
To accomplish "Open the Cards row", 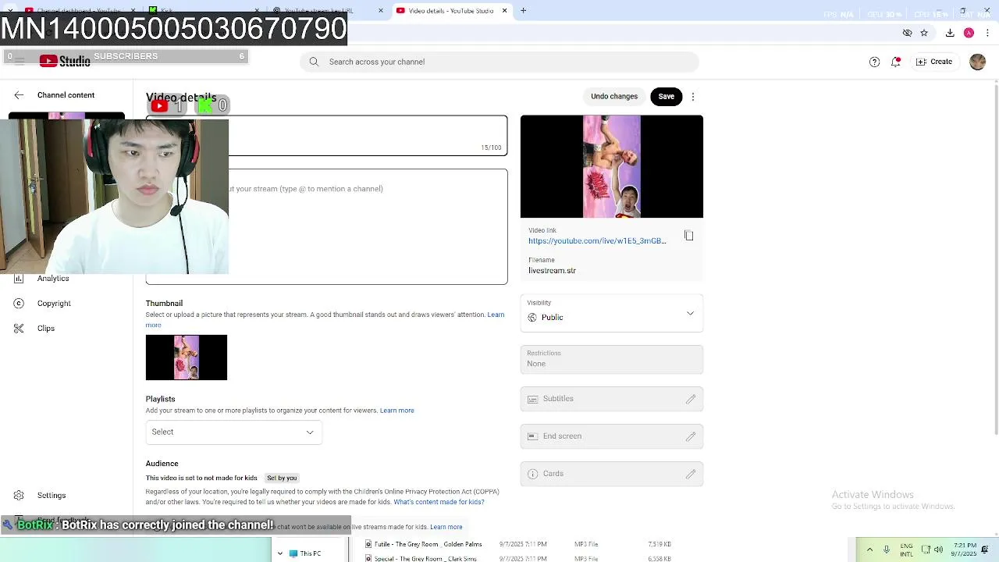I will (612, 474).
